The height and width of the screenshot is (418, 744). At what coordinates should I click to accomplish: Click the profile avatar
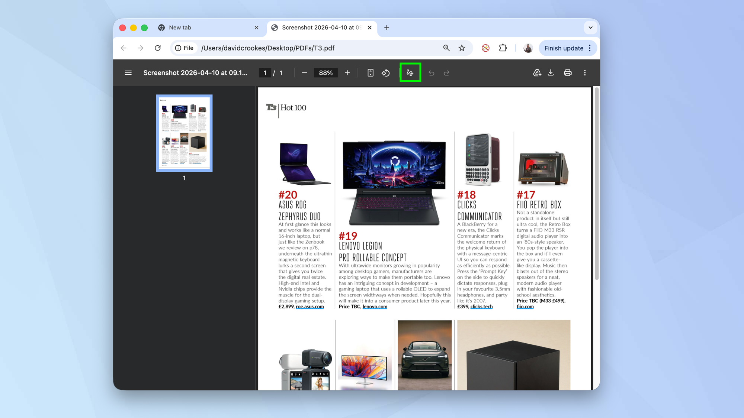(527, 48)
